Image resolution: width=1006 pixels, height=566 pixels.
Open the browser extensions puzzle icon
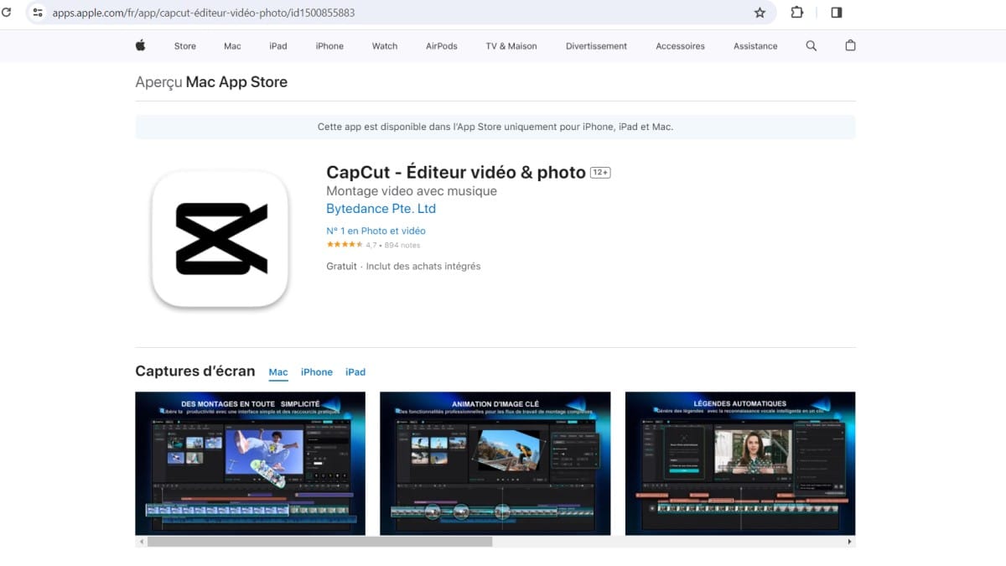click(797, 13)
